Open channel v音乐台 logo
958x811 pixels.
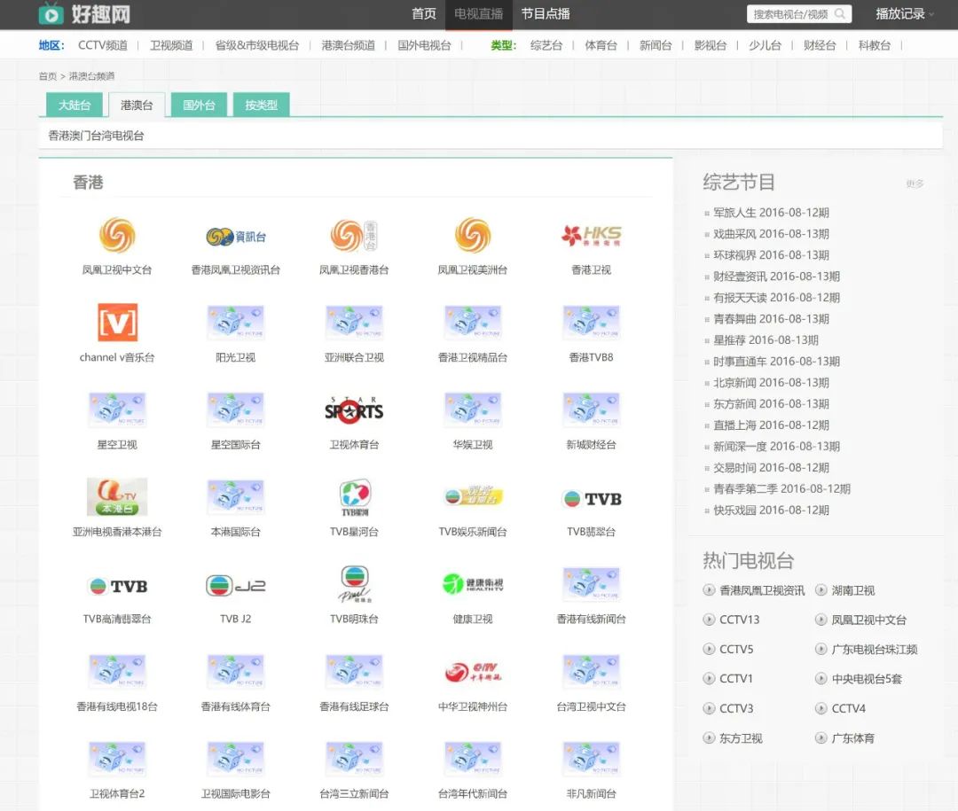pyautogui.click(x=117, y=323)
